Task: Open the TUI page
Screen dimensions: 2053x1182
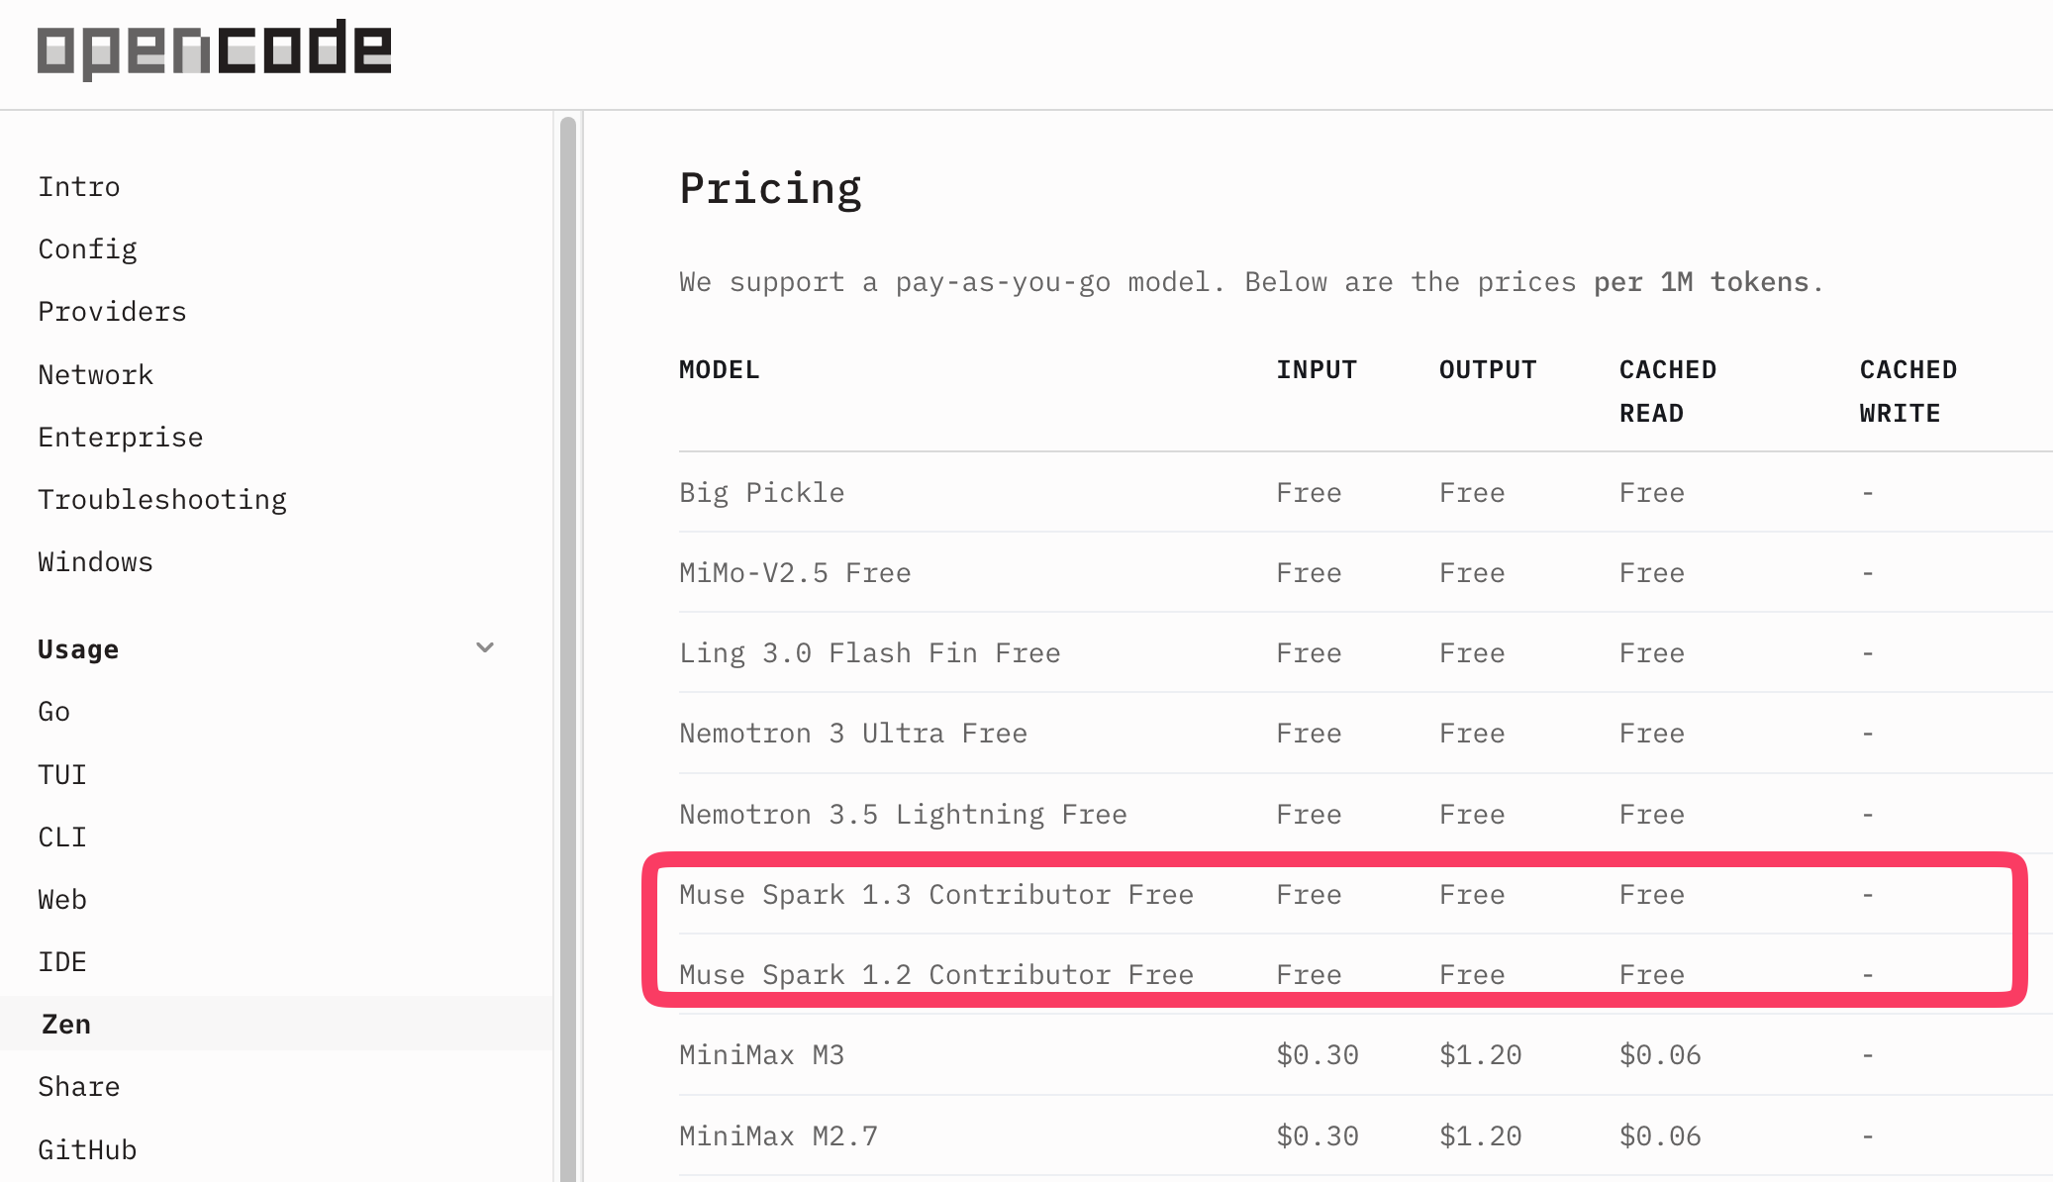Action: (62, 774)
